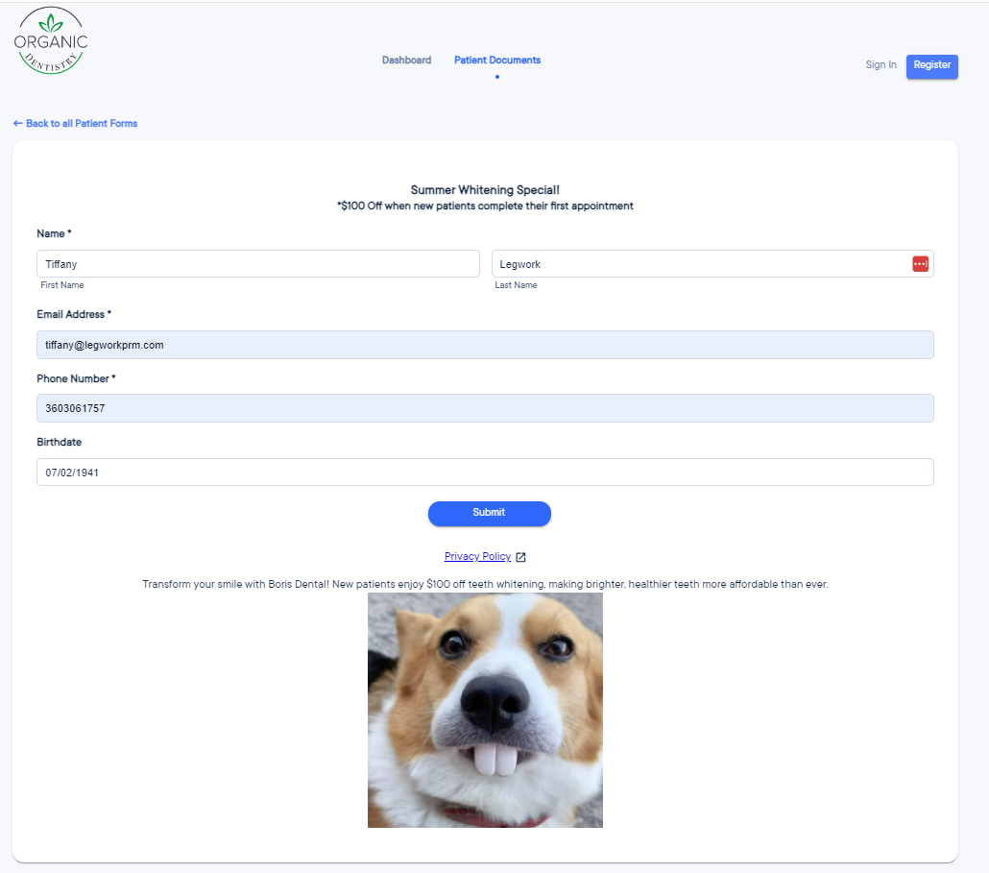
Task: Click the corgi dog photo
Action: pyautogui.click(x=485, y=711)
